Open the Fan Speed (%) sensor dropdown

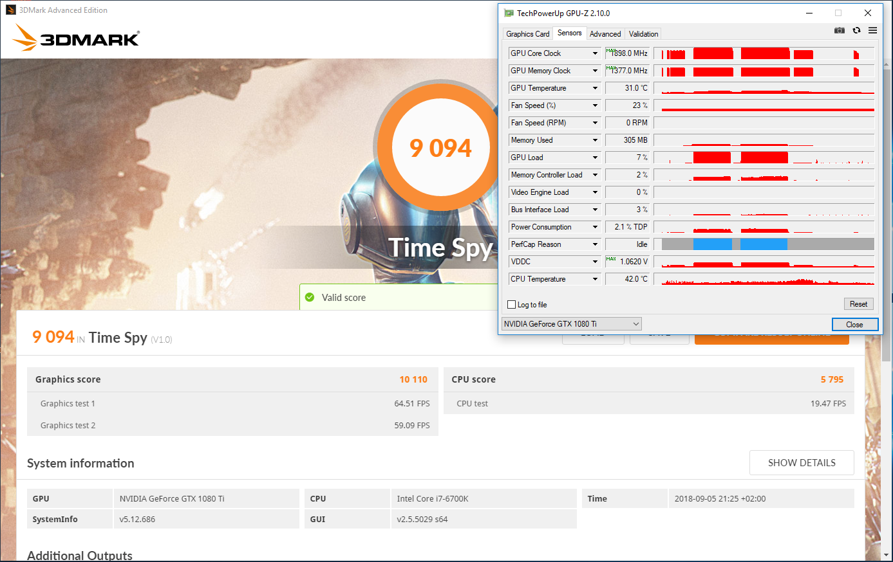point(596,105)
